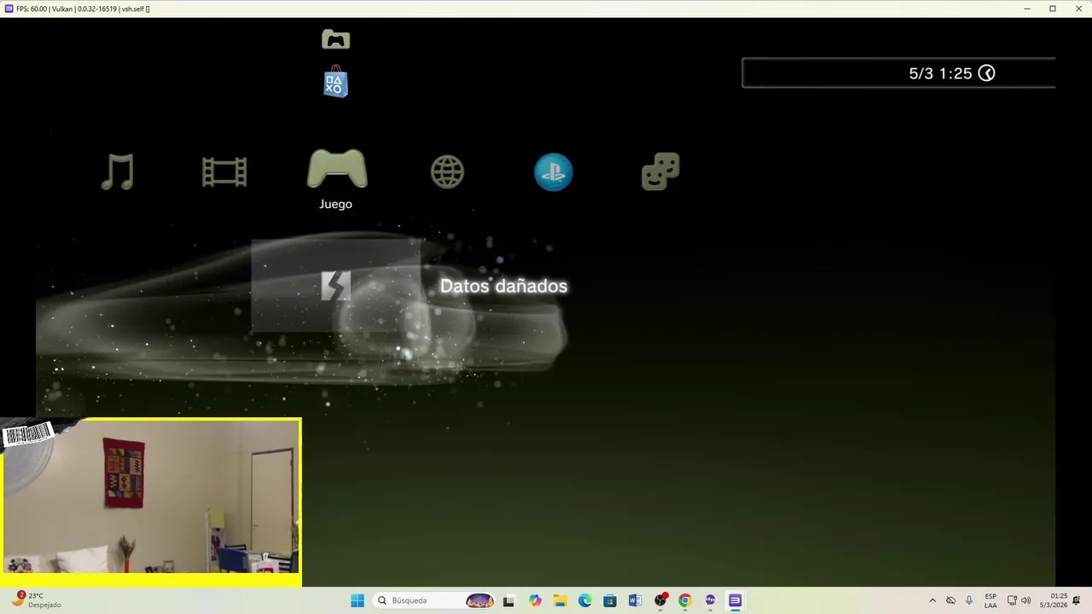Screen dimensions: 1092x614
Task: Open the volume control in the tray
Action: pos(1025,600)
